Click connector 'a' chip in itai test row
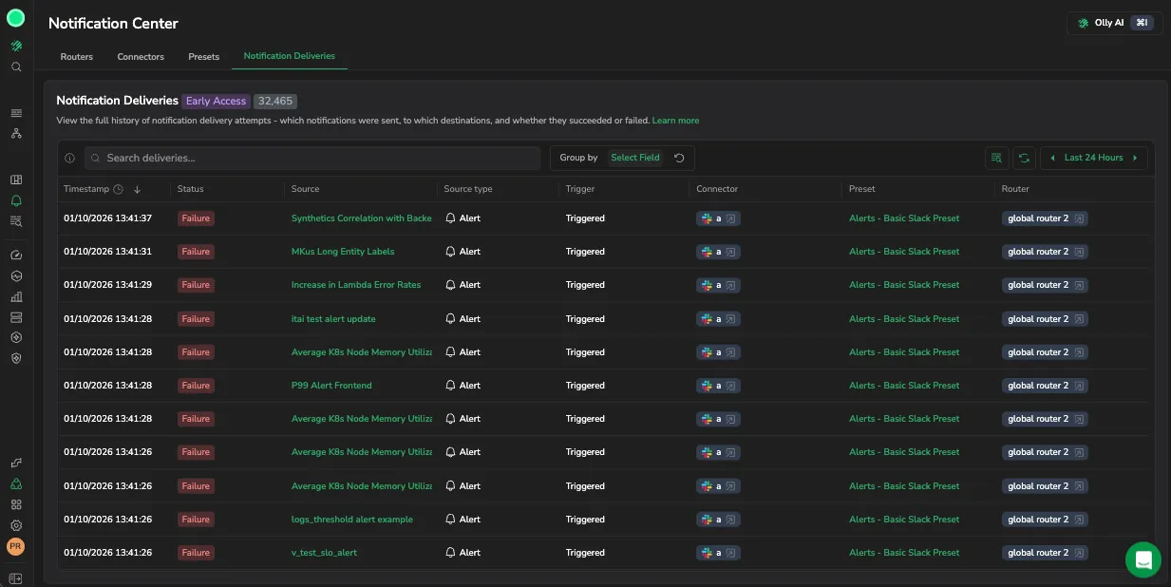The height and width of the screenshot is (587, 1171). click(719, 319)
